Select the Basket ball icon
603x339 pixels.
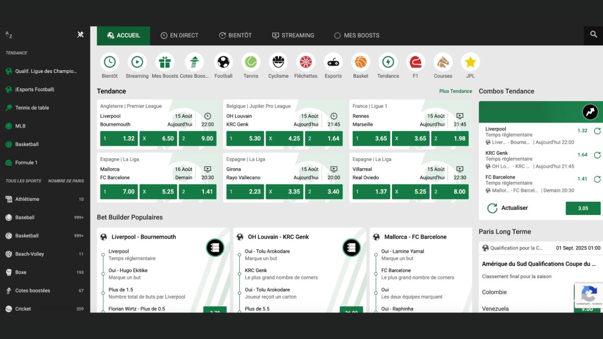pyautogui.click(x=361, y=62)
